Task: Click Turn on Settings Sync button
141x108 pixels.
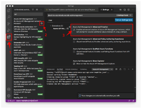Action: click(x=124, y=20)
